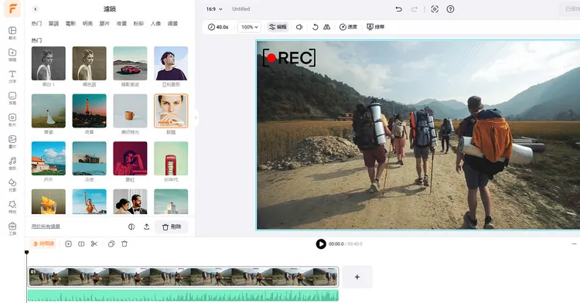Open the help question mark icon
The image size is (580, 303).
point(450,9)
